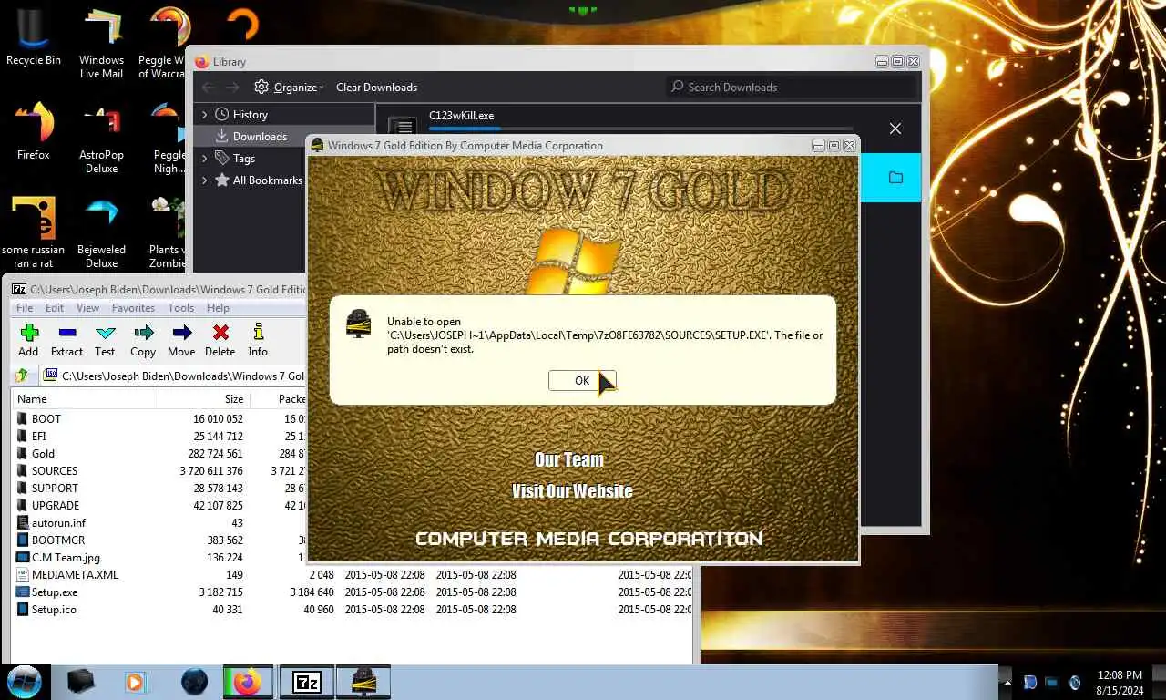Remove C123wKill.exe download with the X
Image resolution: width=1166 pixels, height=700 pixels.
coord(895,129)
